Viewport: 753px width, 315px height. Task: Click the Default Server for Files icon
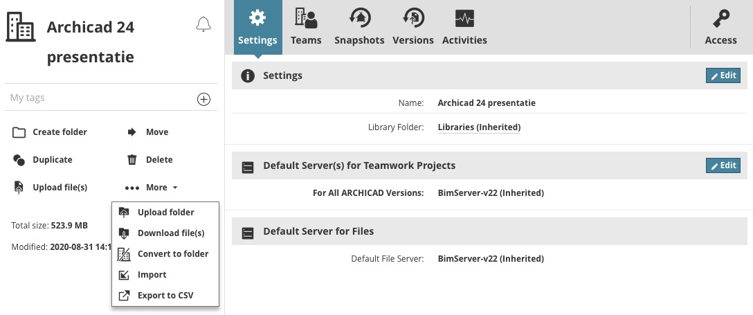point(248,233)
